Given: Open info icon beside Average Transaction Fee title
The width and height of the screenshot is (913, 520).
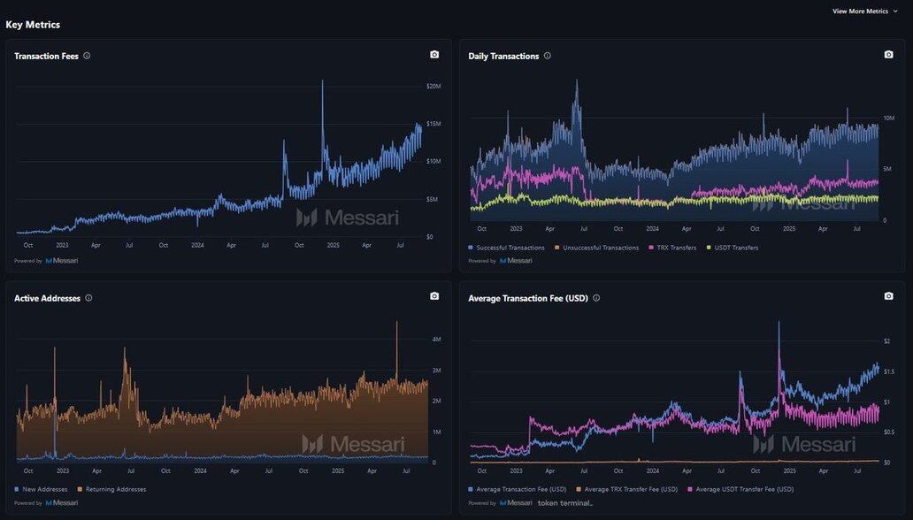Looking at the screenshot, I should (596, 298).
